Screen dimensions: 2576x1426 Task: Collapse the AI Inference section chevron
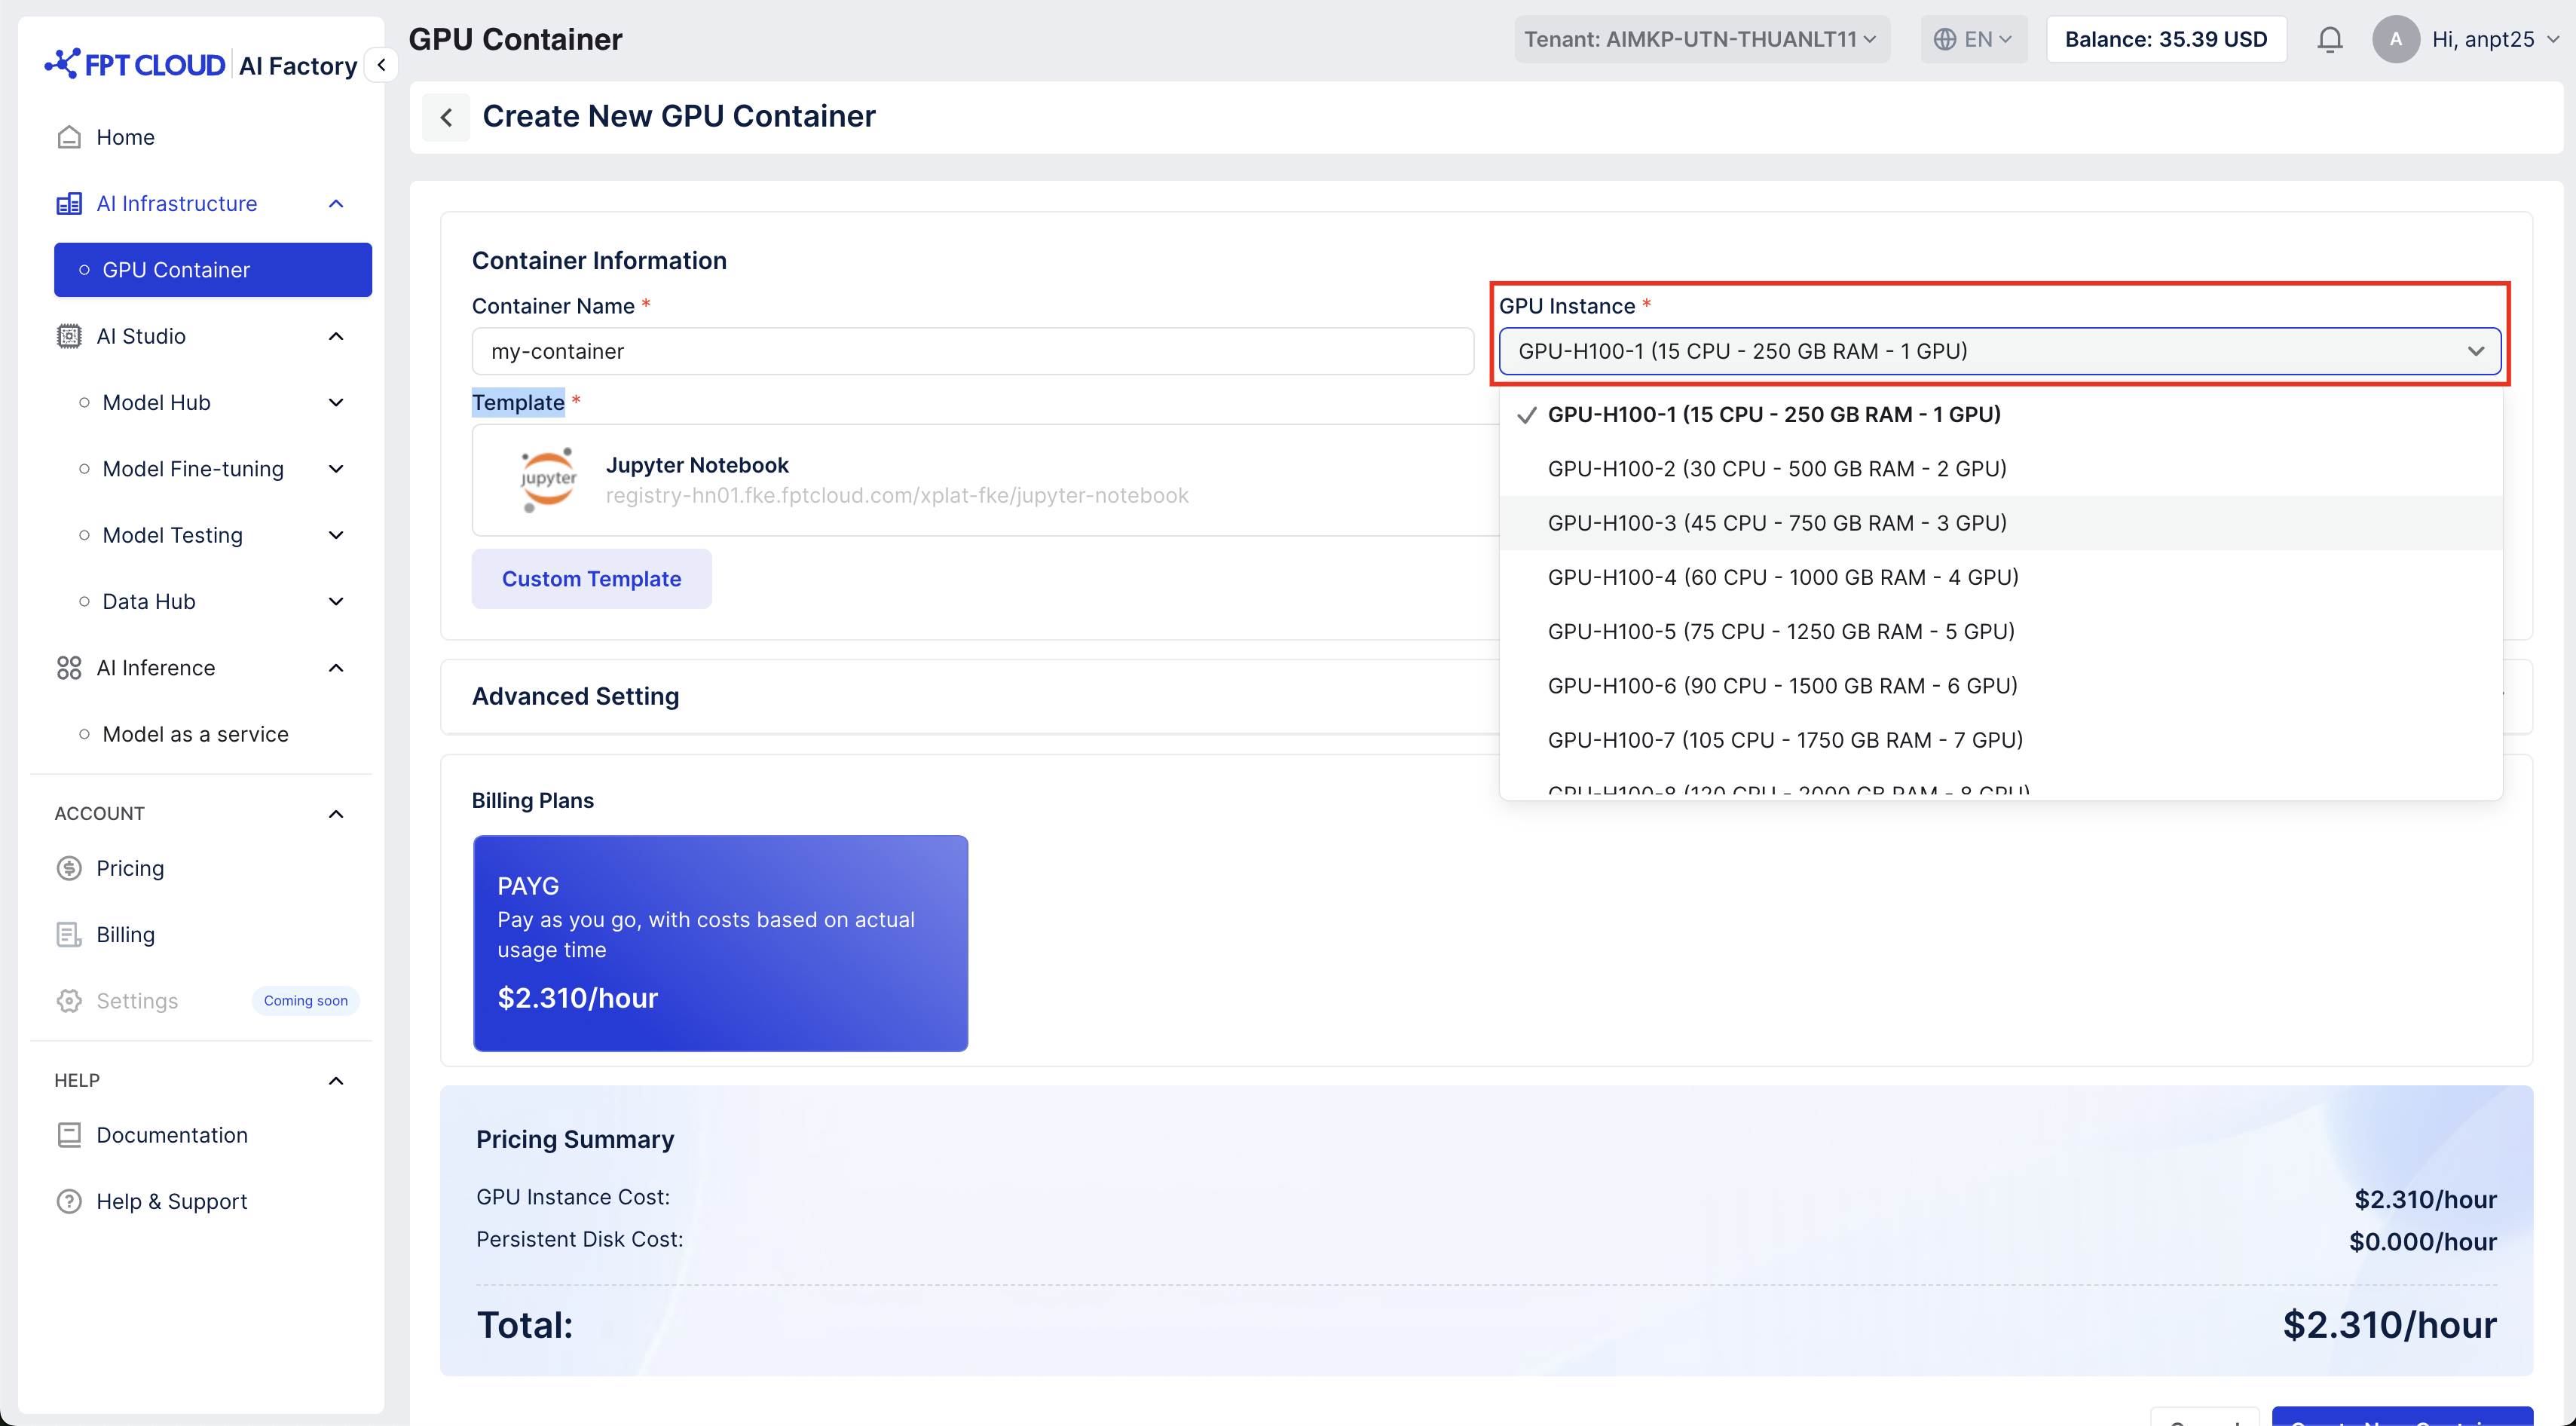[336, 668]
